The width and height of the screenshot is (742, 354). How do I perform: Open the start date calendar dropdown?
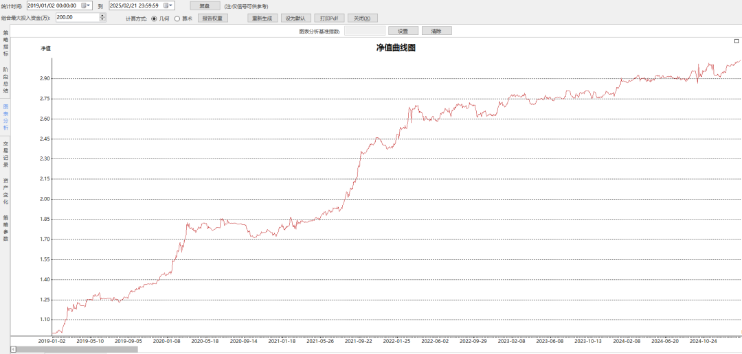point(87,5)
